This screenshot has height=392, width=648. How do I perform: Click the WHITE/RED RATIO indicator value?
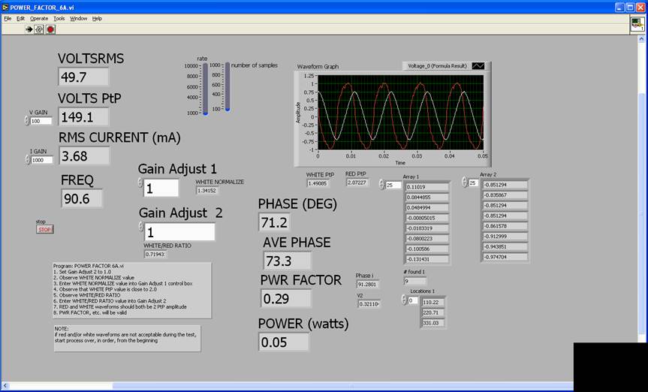[155, 254]
